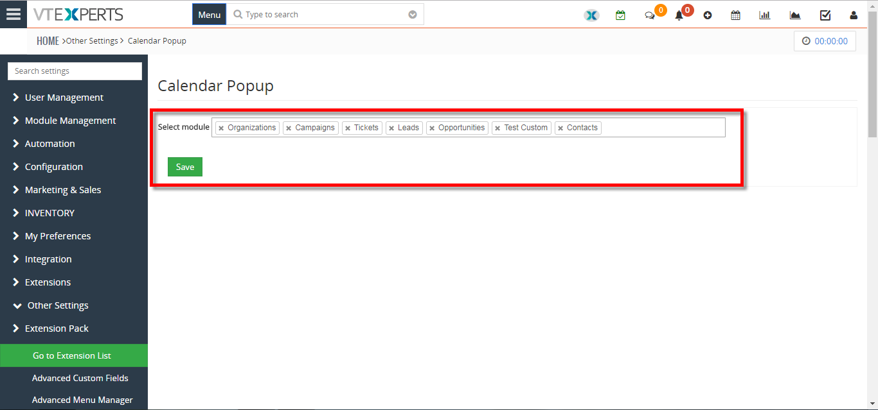This screenshot has height=410, width=878.
Task: Remove the Contacts module tag
Action: point(560,128)
